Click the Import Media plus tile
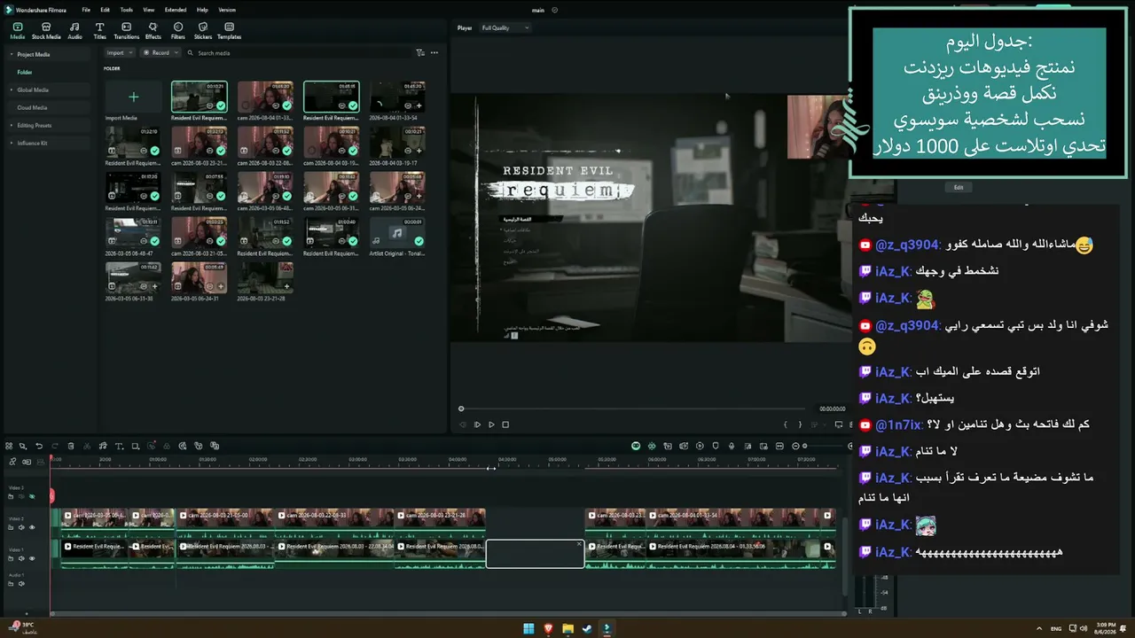This screenshot has width=1135, height=638. pos(133,97)
